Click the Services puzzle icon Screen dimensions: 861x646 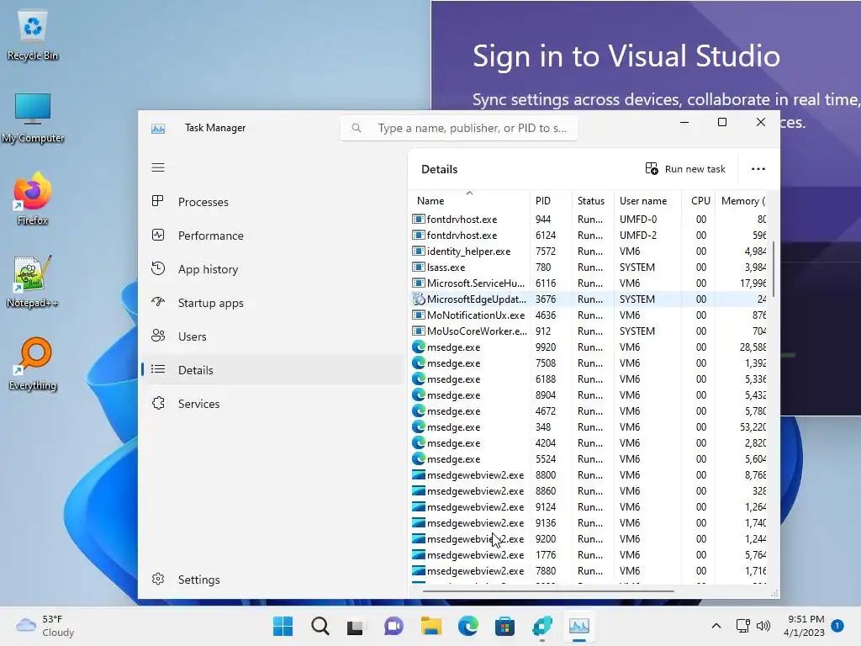(x=158, y=403)
